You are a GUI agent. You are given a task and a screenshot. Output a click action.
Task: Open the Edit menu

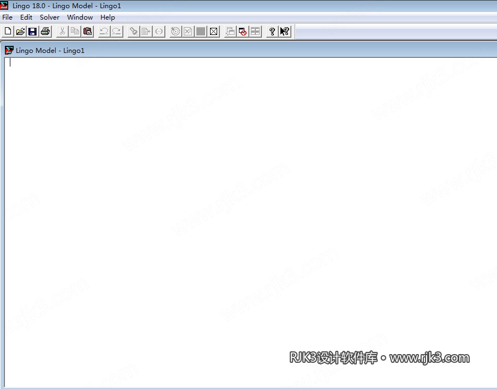click(26, 17)
